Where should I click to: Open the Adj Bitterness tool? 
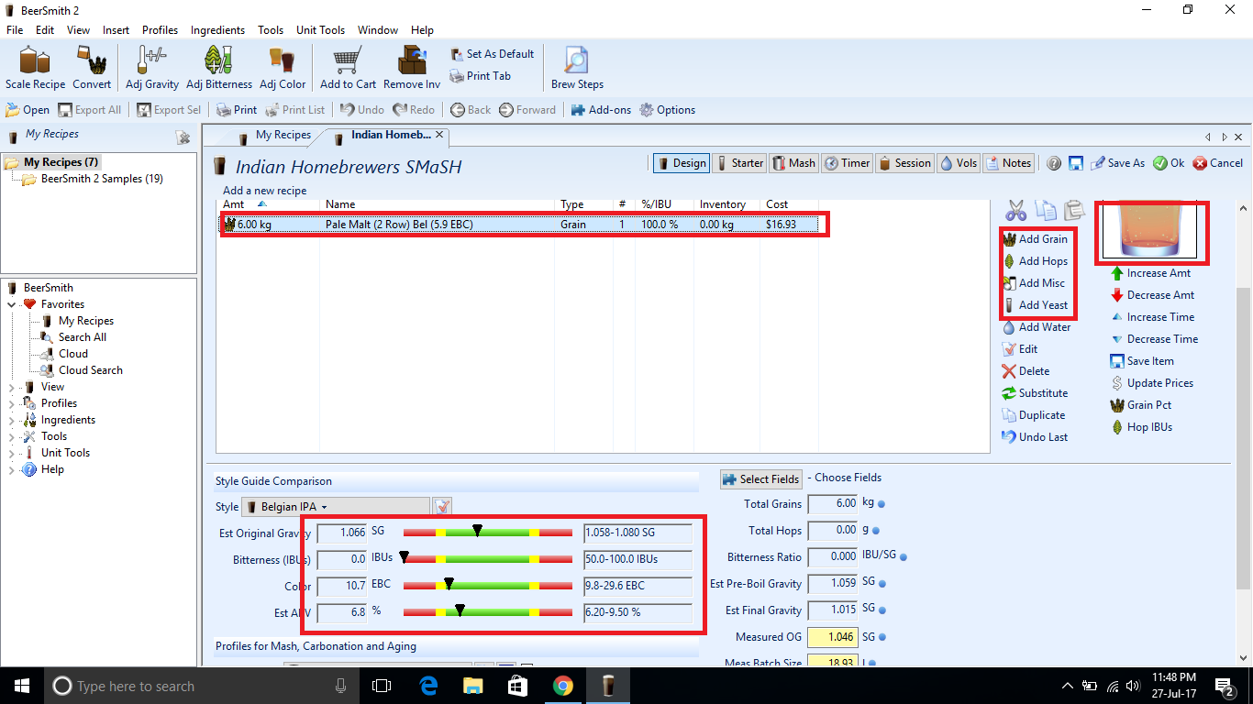click(x=219, y=69)
